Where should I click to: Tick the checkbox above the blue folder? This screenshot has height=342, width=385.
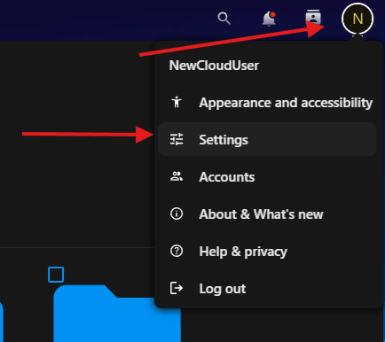[x=56, y=275]
